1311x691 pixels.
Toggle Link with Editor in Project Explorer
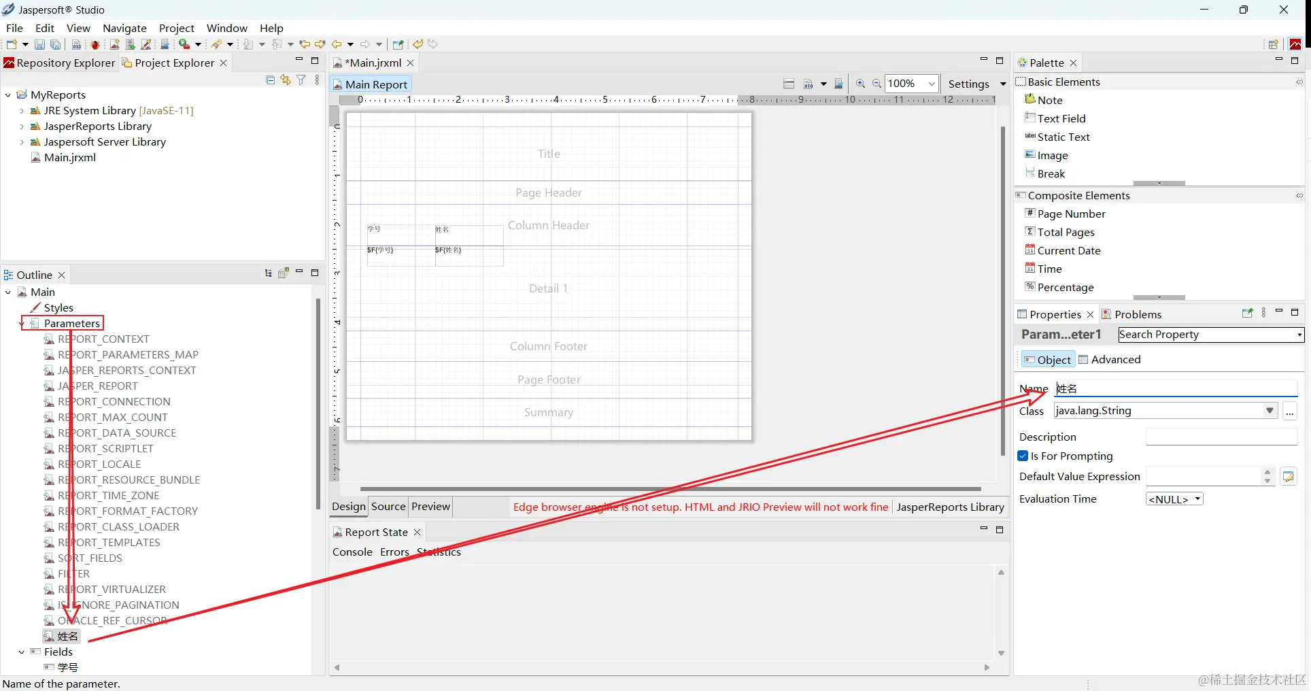click(286, 80)
